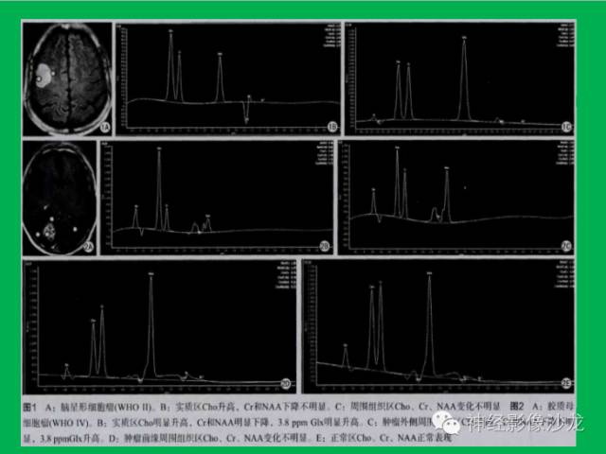This screenshot has width=606, height=454.
Task: Click the circled 2C panel label
Action: point(566,246)
